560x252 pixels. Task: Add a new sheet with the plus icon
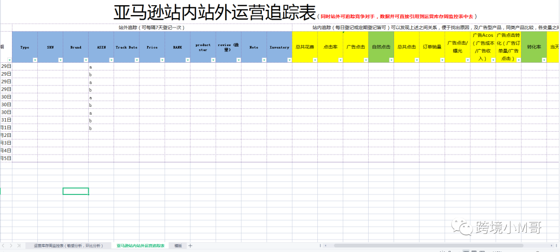(190, 246)
